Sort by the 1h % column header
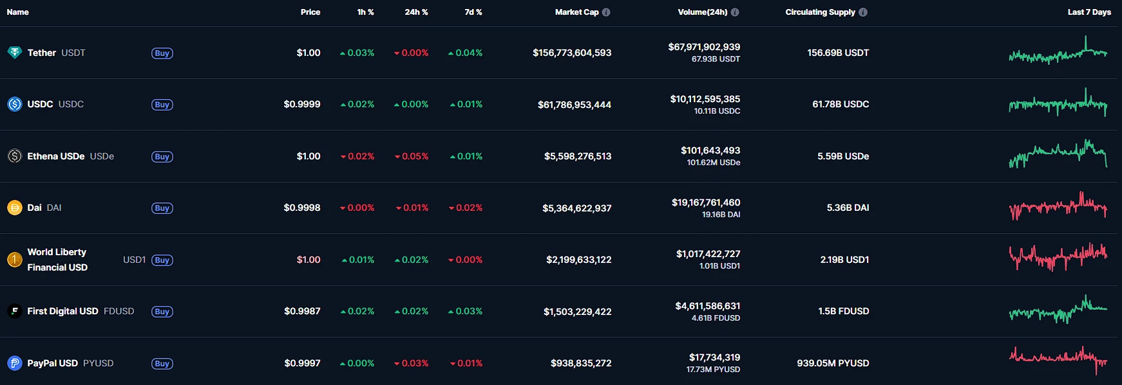The width and height of the screenshot is (1122, 385). point(365,12)
